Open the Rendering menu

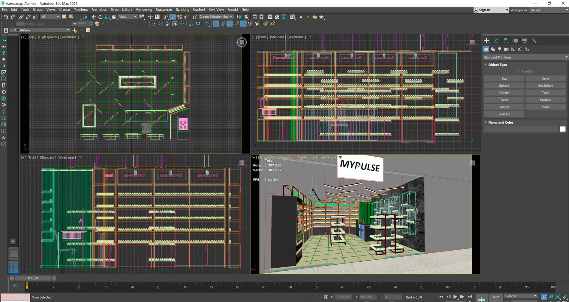pyautogui.click(x=144, y=9)
